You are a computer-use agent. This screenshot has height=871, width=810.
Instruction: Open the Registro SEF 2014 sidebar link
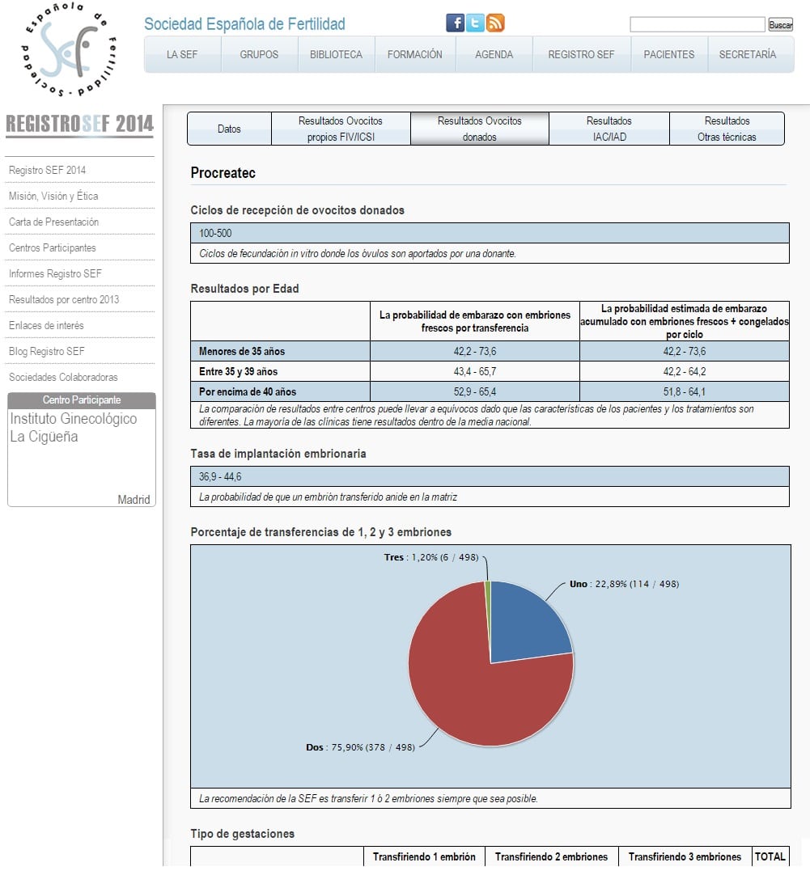click(x=47, y=170)
